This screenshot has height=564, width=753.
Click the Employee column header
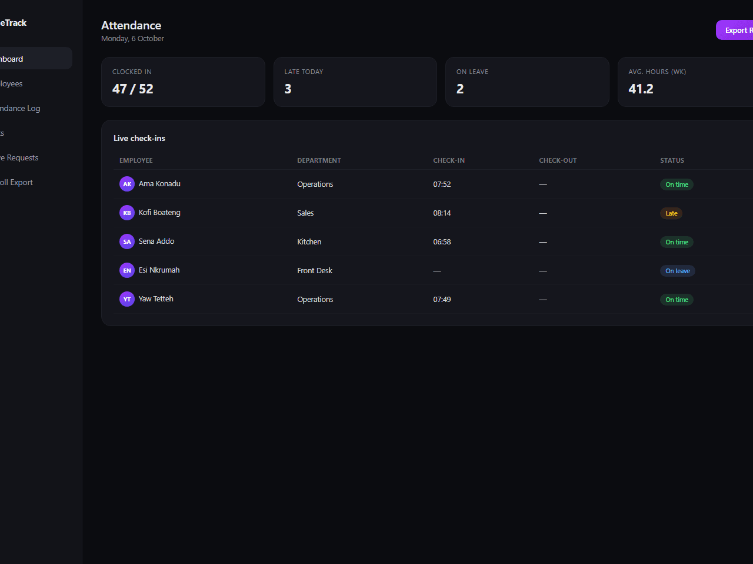click(x=136, y=160)
